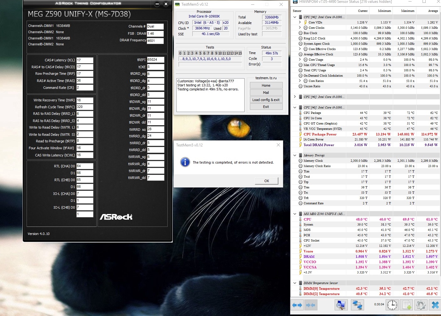Click the gauge icon beside Bus Clock

click(301, 33)
